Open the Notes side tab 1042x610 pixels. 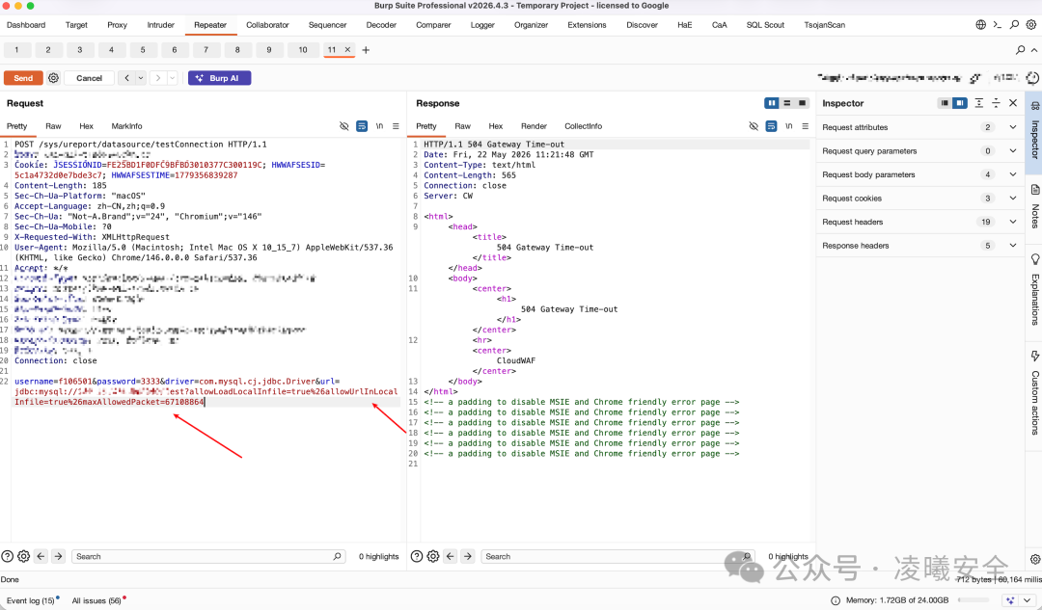[x=1034, y=207]
